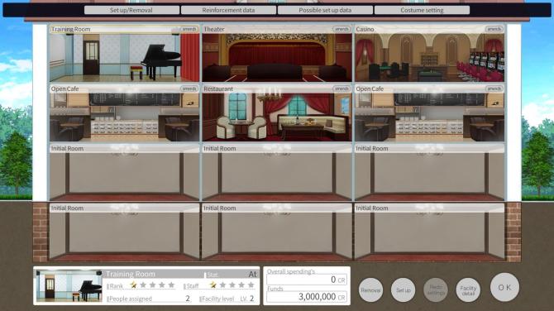Click the greyed-out settings round button
The image size is (554, 311).
tap(436, 290)
